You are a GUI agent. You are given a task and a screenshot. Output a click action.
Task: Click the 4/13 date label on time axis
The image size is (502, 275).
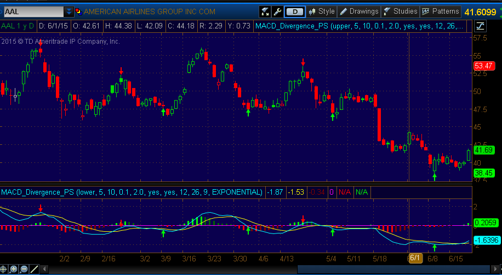pos(287,259)
